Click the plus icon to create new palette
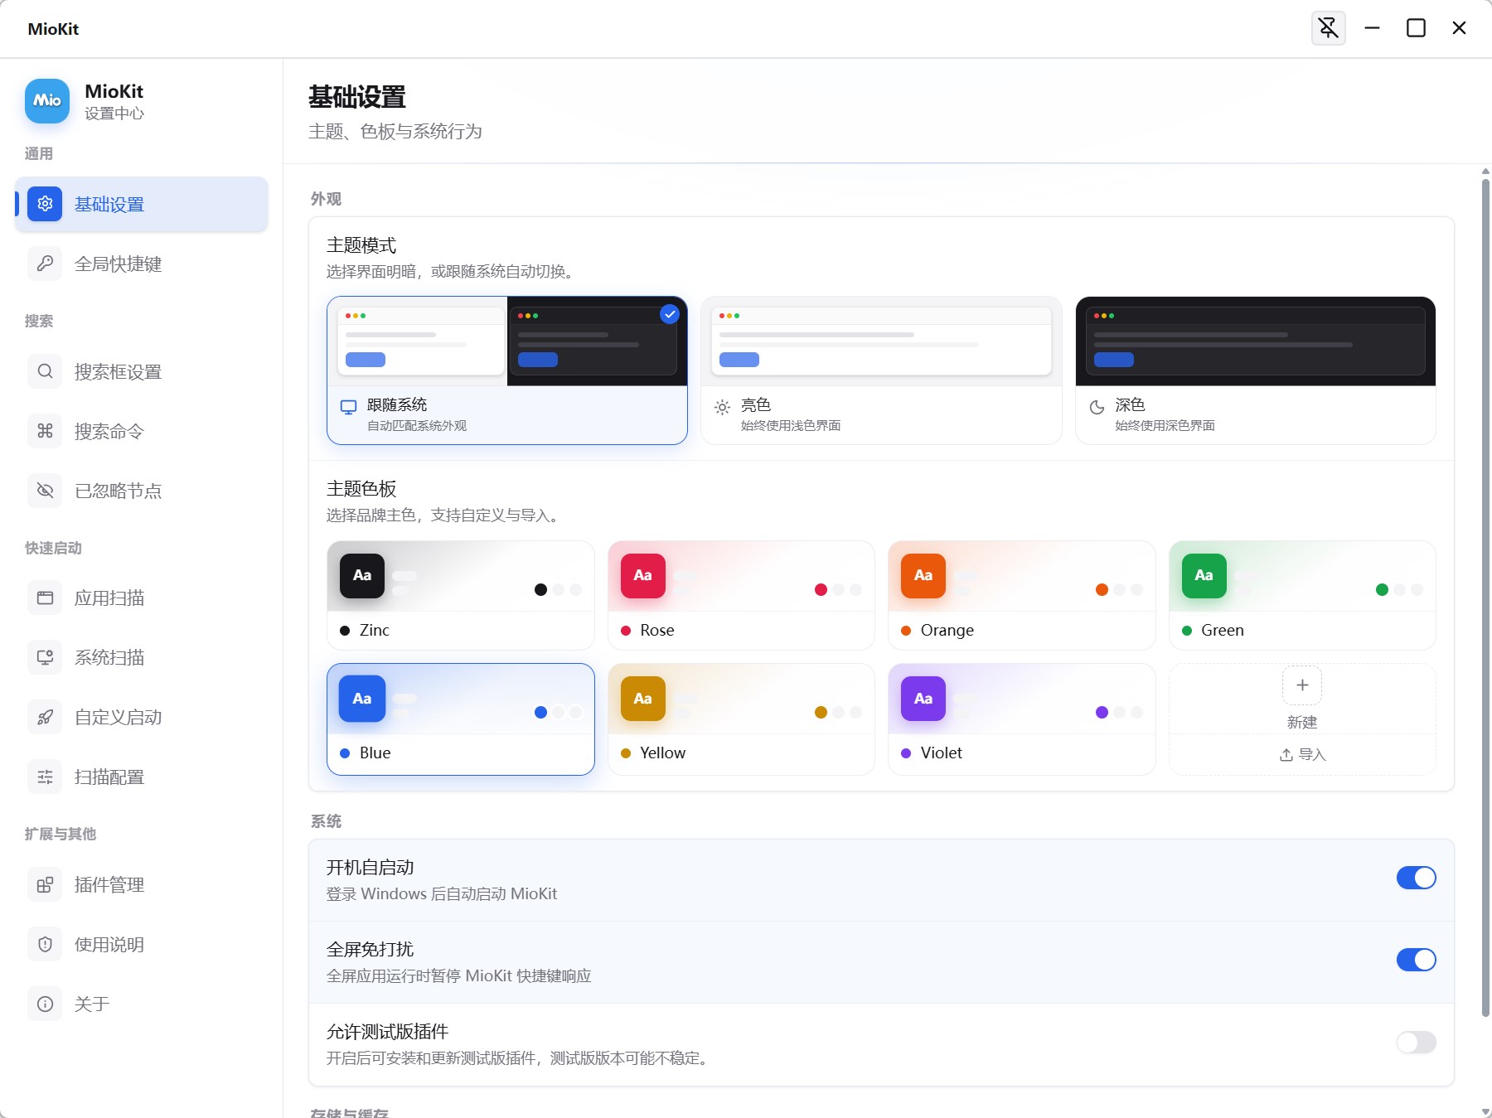Viewport: 1492px width, 1118px height. click(x=1302, y=685)
